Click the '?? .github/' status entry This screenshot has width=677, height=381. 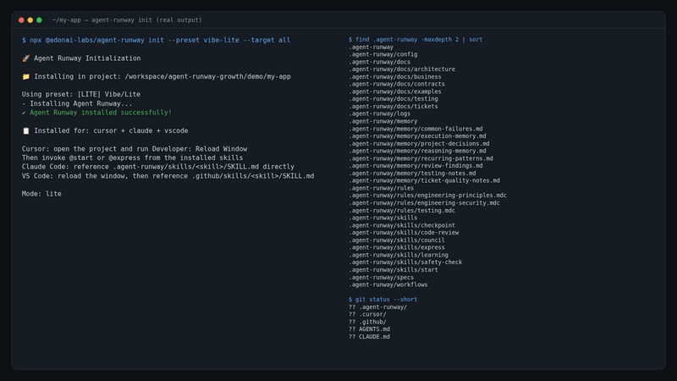click(x=367, y=322)
